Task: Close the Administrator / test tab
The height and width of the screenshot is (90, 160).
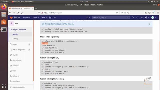Action: point(32,8)
